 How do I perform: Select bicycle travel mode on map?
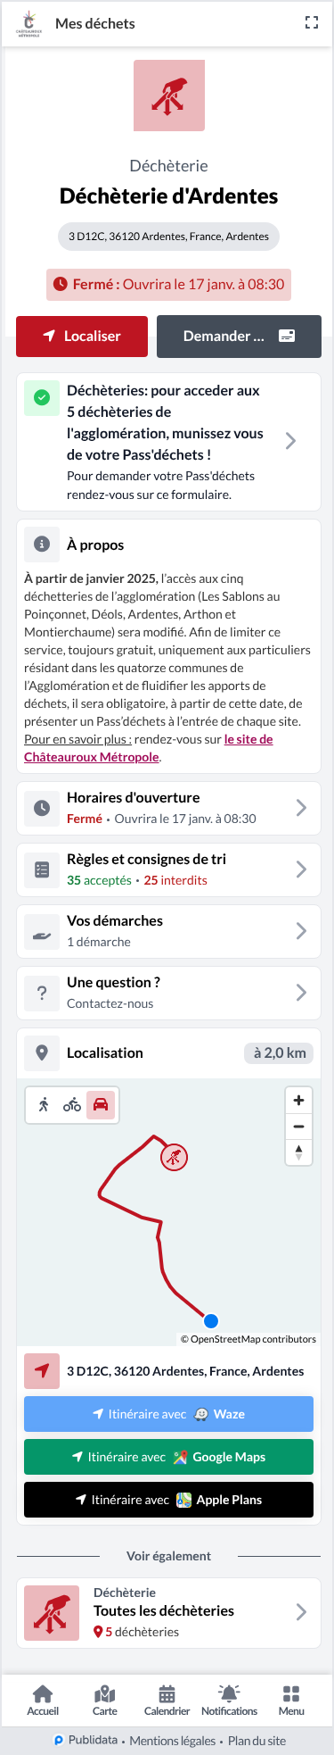tap(72, 1105)
